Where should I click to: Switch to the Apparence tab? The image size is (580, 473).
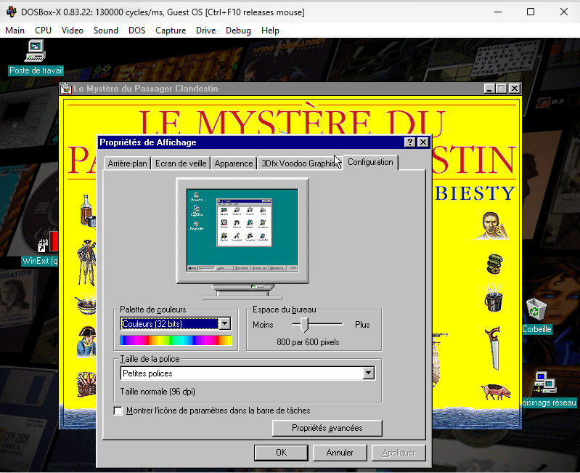234,163
